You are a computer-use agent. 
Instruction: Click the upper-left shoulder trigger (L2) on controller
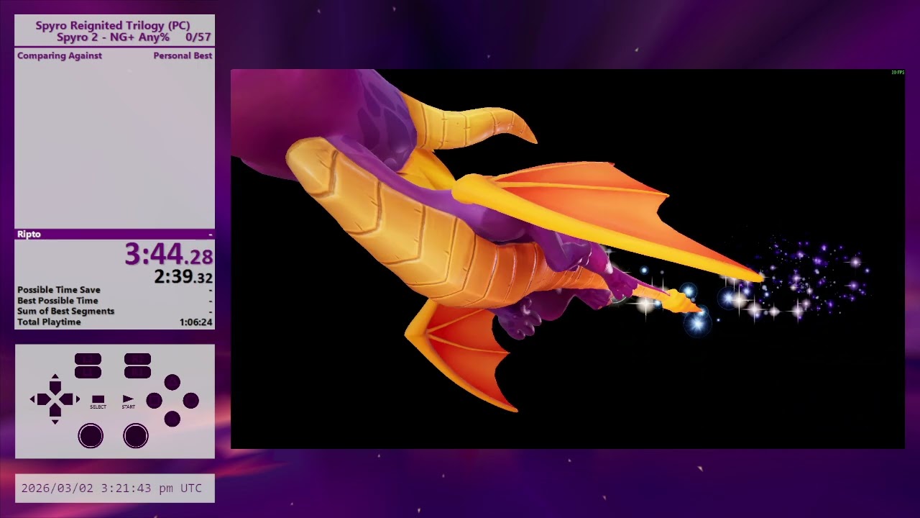point(88,359)
